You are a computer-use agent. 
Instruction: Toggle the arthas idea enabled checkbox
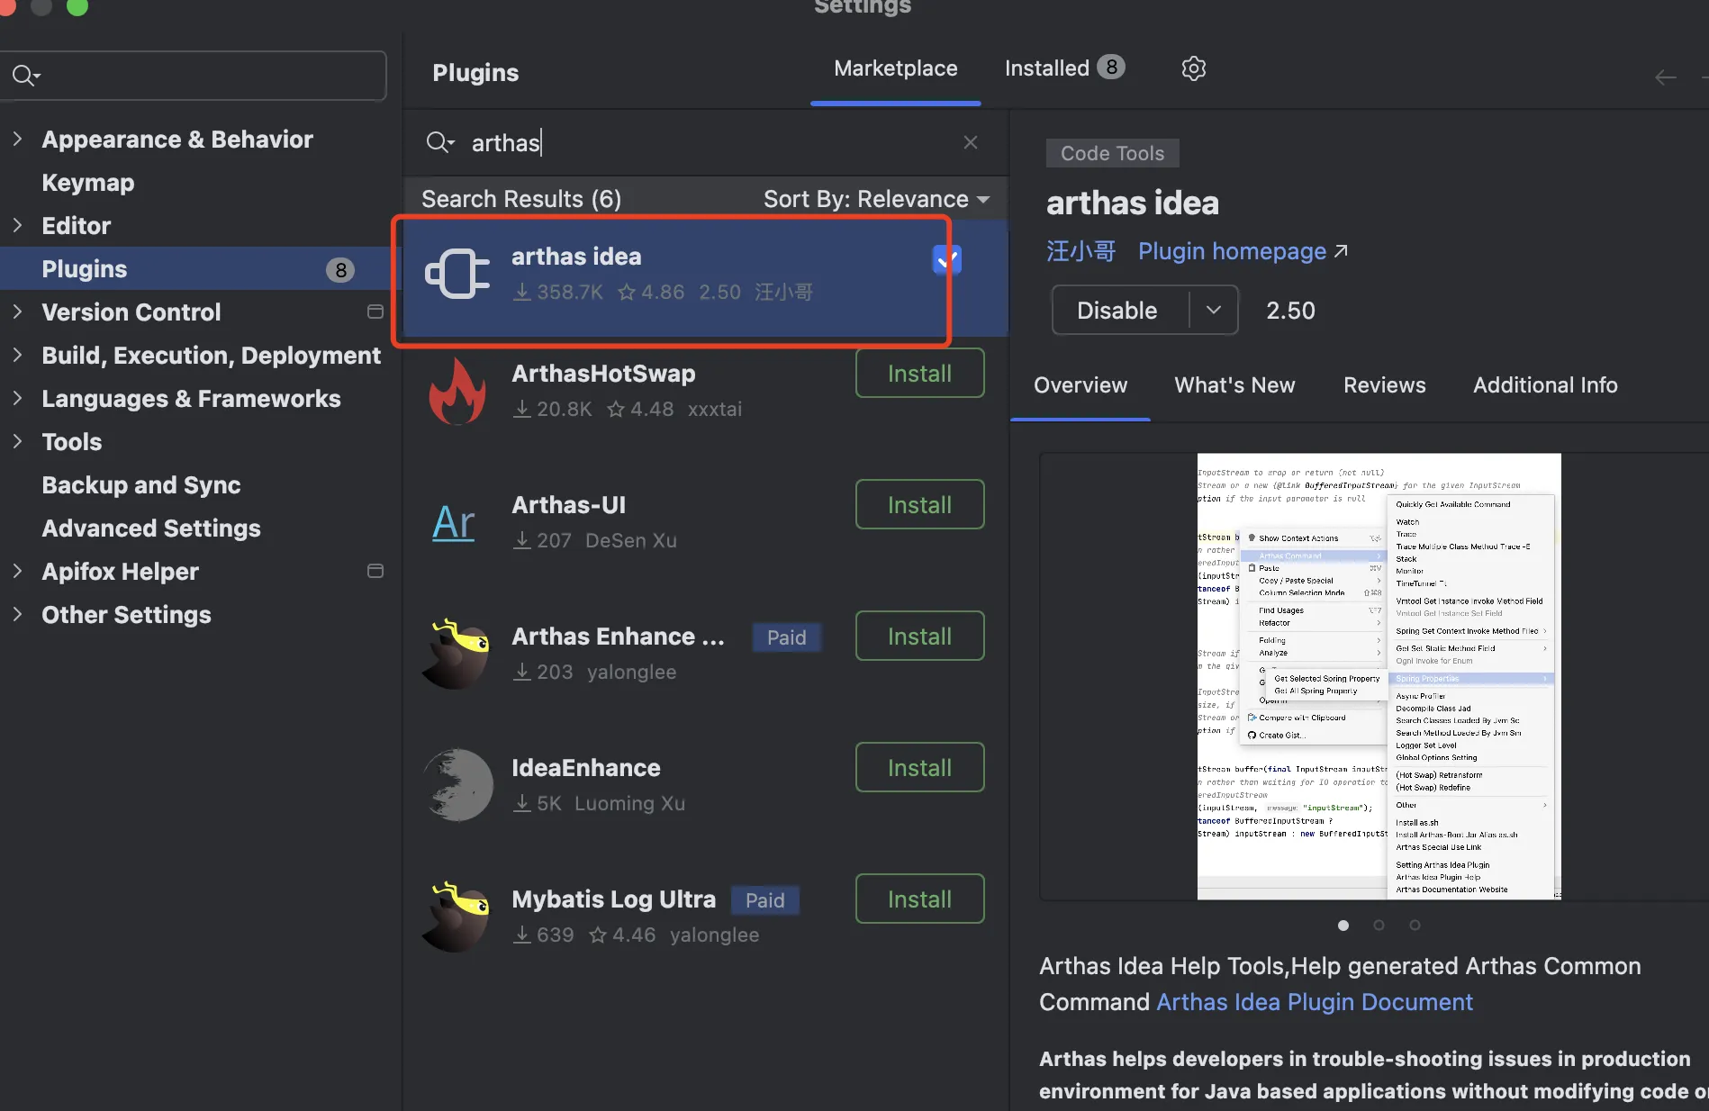(946, 259)
